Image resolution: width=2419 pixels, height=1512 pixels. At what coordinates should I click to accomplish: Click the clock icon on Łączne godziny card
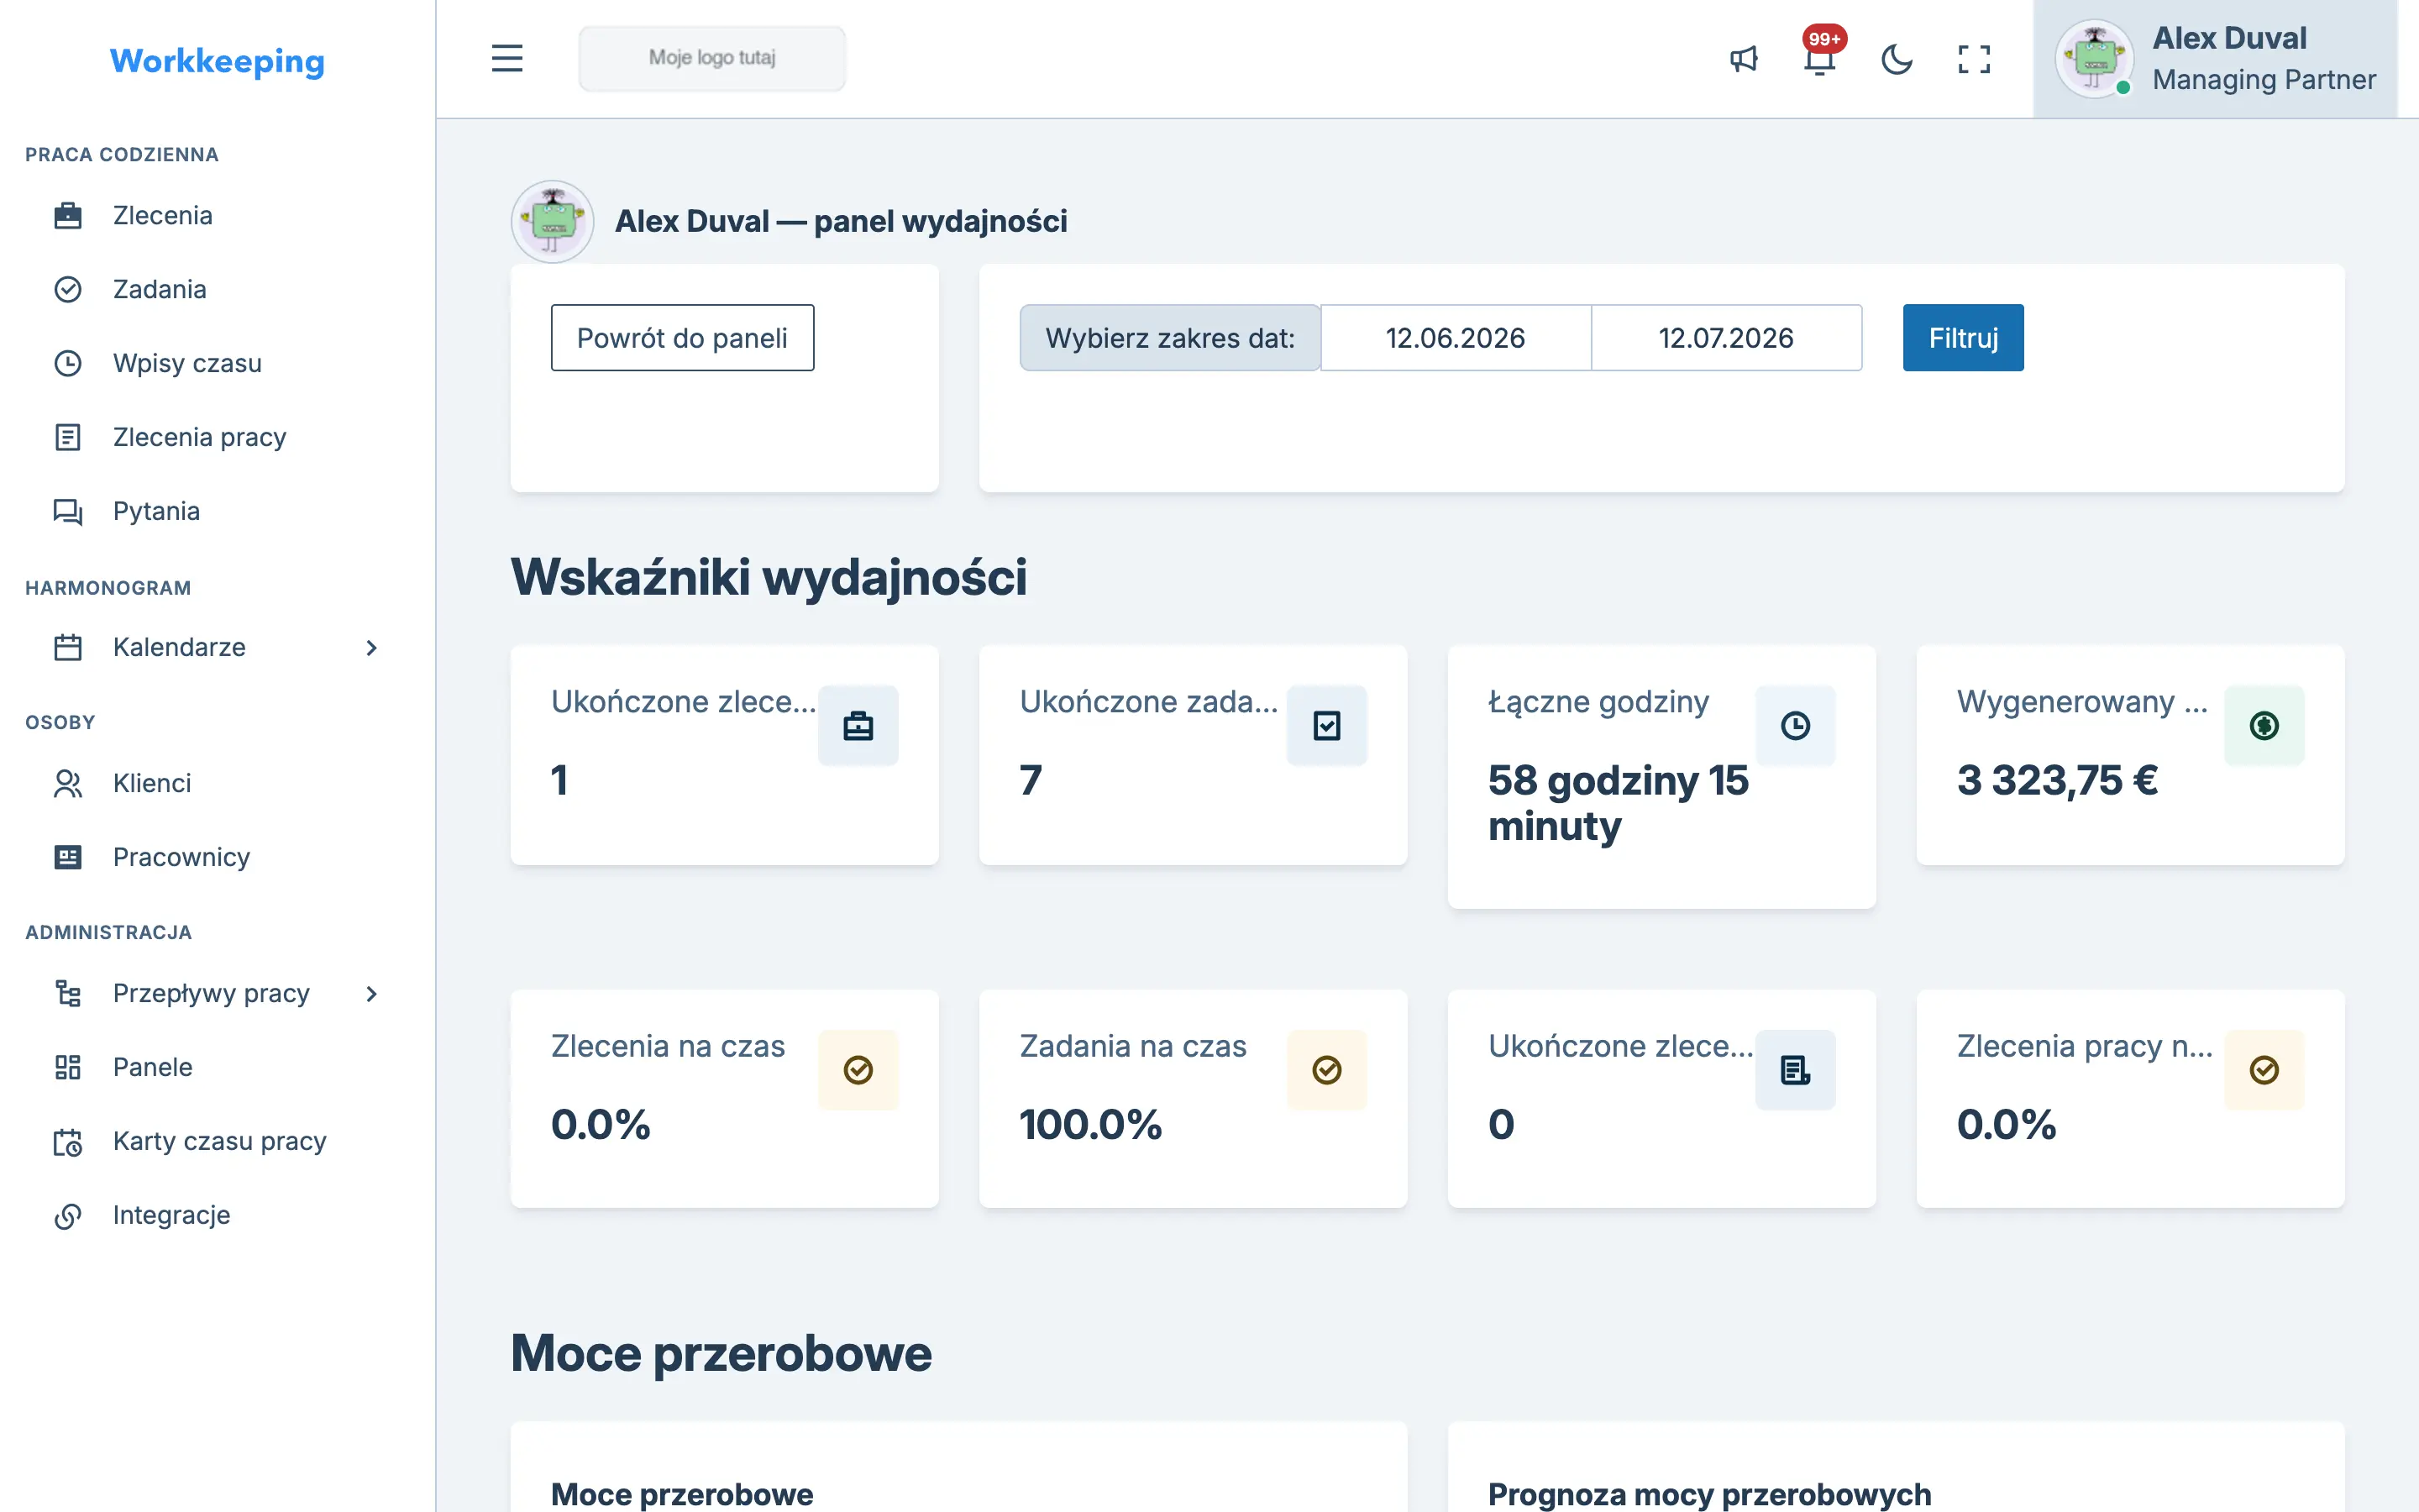click(x=1795, y=725)
